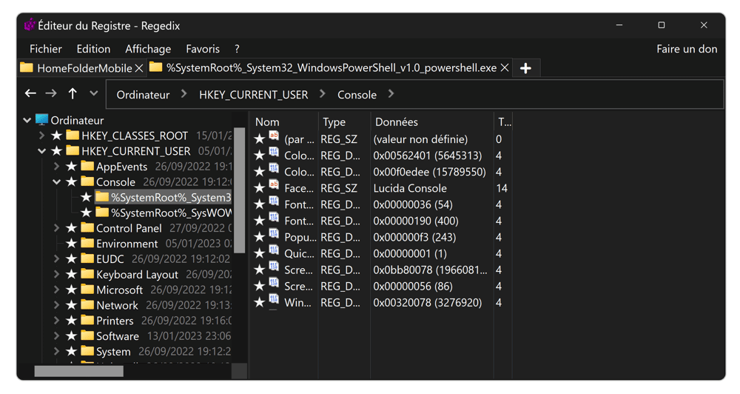Toggle favorite star for HKEY_CLASSES_ROOT
The width and height of the screenshot is (740, 394).
pyautogui.click(x=57, y=136)
